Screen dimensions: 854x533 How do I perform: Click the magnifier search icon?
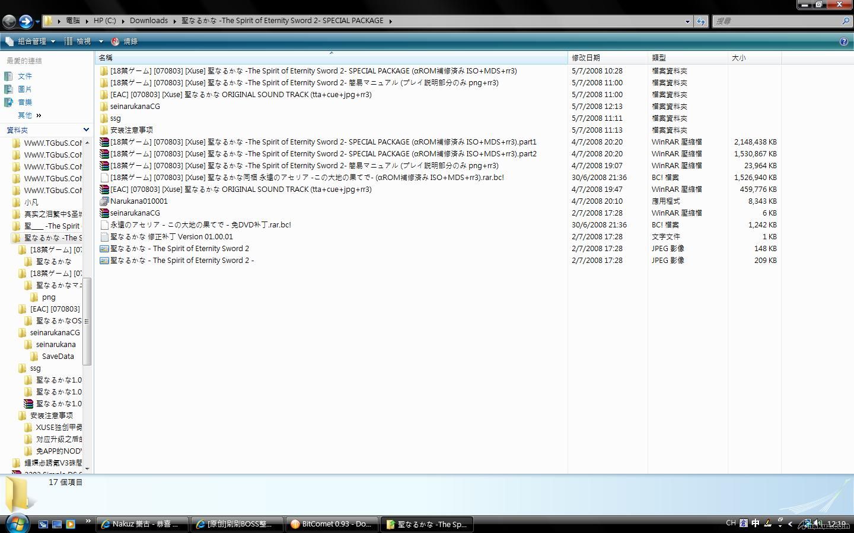pos(846,21)
